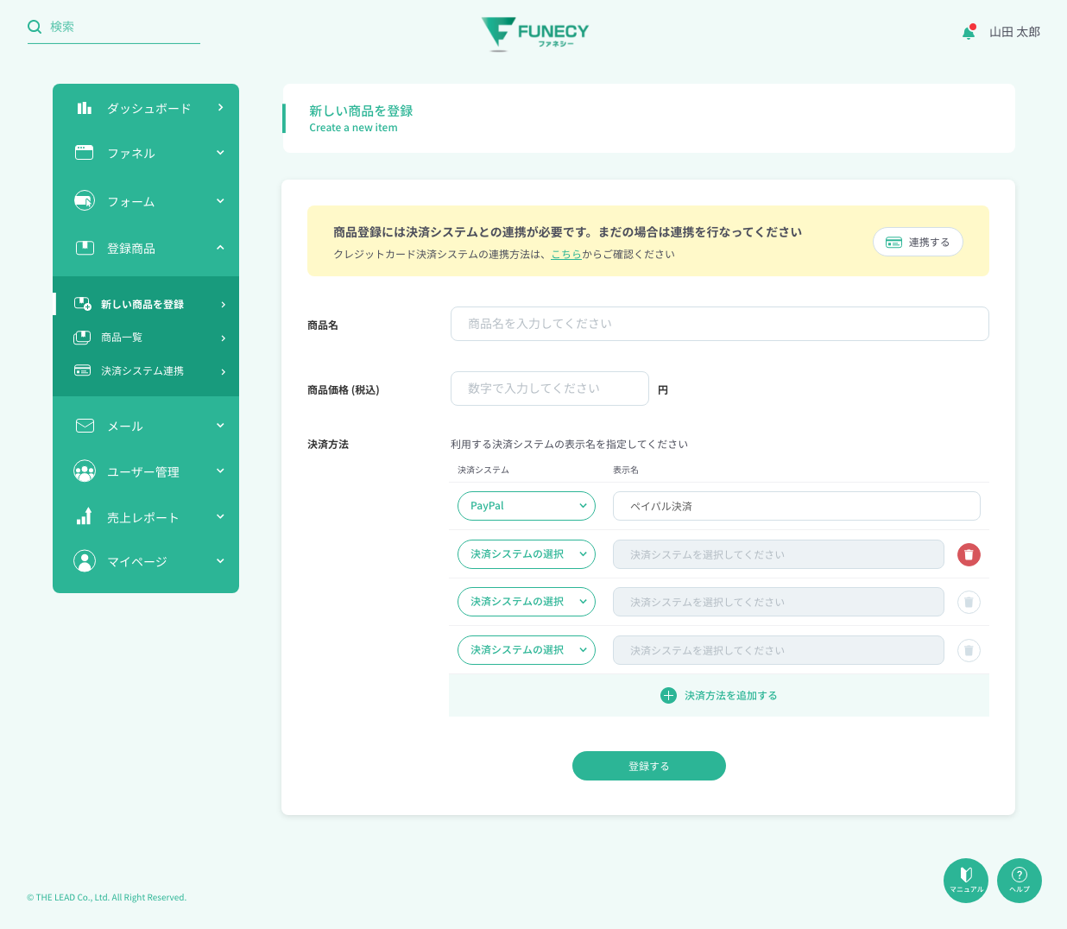Image resolution: width=1067 pixels, height=929 pixels.
Task: Collapse the 登録商品 menu chevron
Action: (x=220, y=248)
